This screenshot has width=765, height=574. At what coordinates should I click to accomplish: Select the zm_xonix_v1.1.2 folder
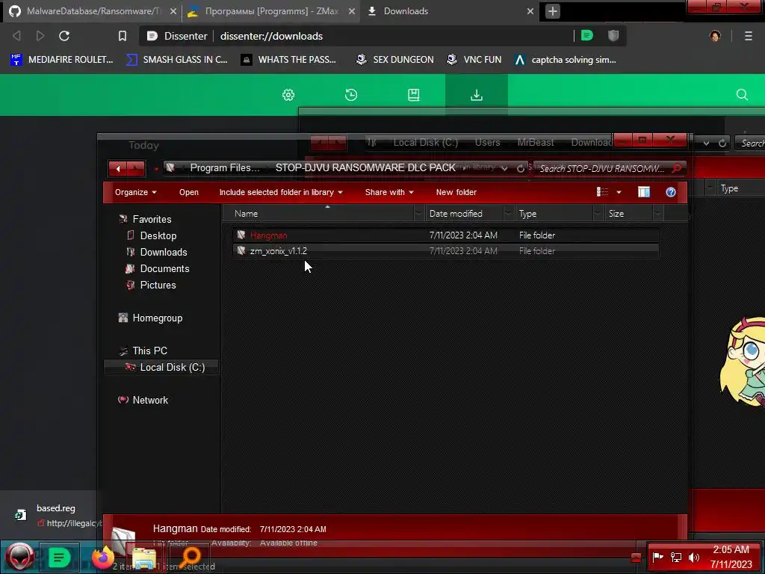[x=446, y=251]
